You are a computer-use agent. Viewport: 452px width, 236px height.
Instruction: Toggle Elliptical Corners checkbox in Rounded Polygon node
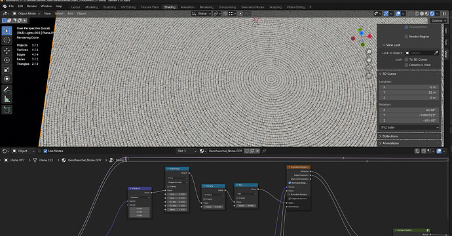pyautogui.click(x=290, y=199)
